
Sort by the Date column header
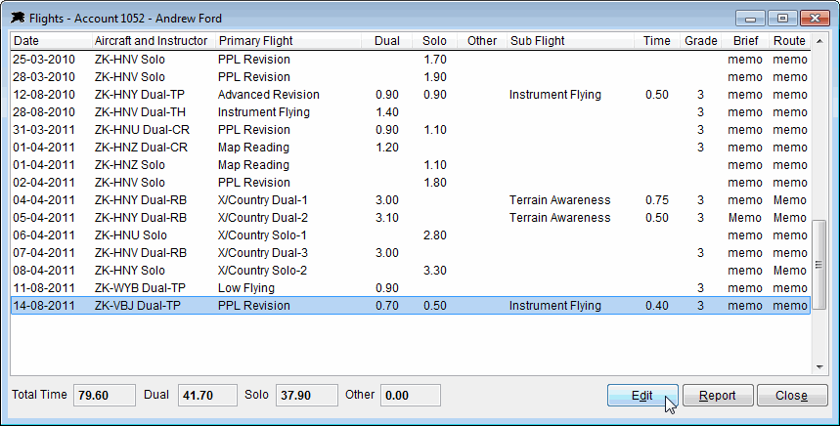tap(52, 41)
